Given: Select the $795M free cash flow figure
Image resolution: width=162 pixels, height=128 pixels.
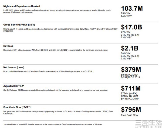Looking at the screenshot, I should (131, 110).
